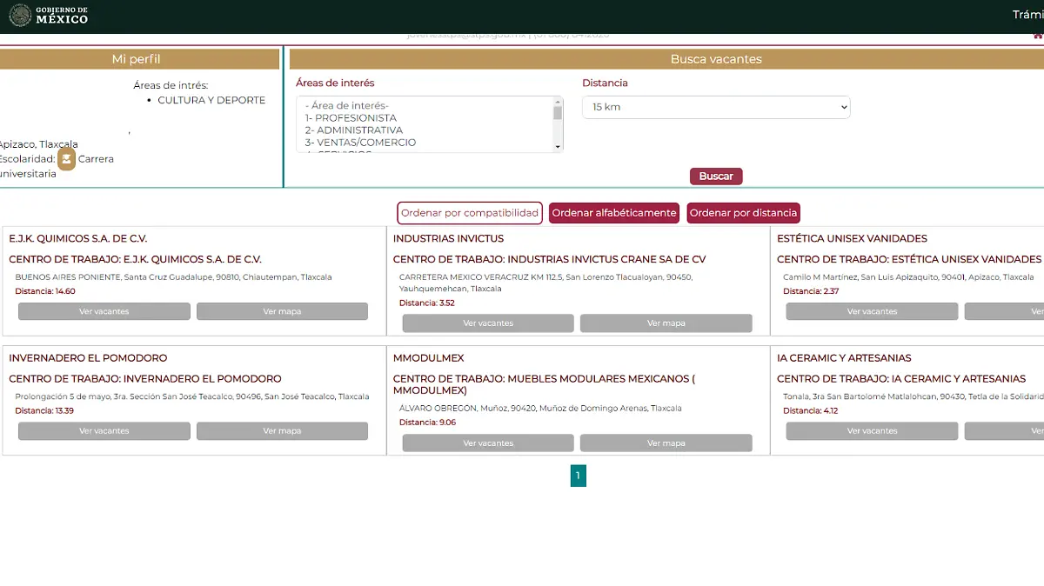
Task: Show map for Industrias Invictus
Action: click(666, 323)
